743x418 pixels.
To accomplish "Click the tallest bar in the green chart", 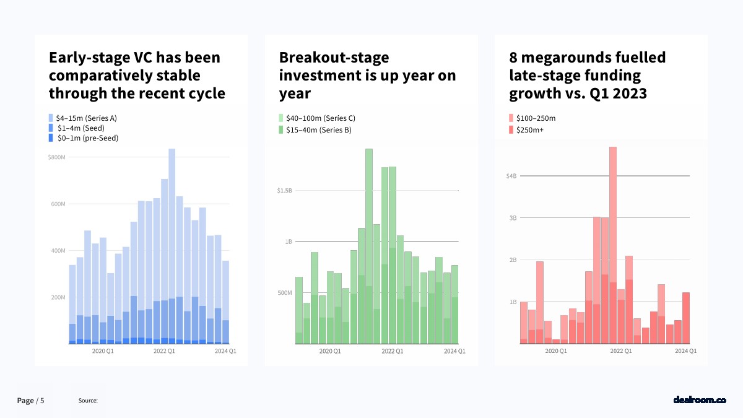I will [x=369, y=248].
